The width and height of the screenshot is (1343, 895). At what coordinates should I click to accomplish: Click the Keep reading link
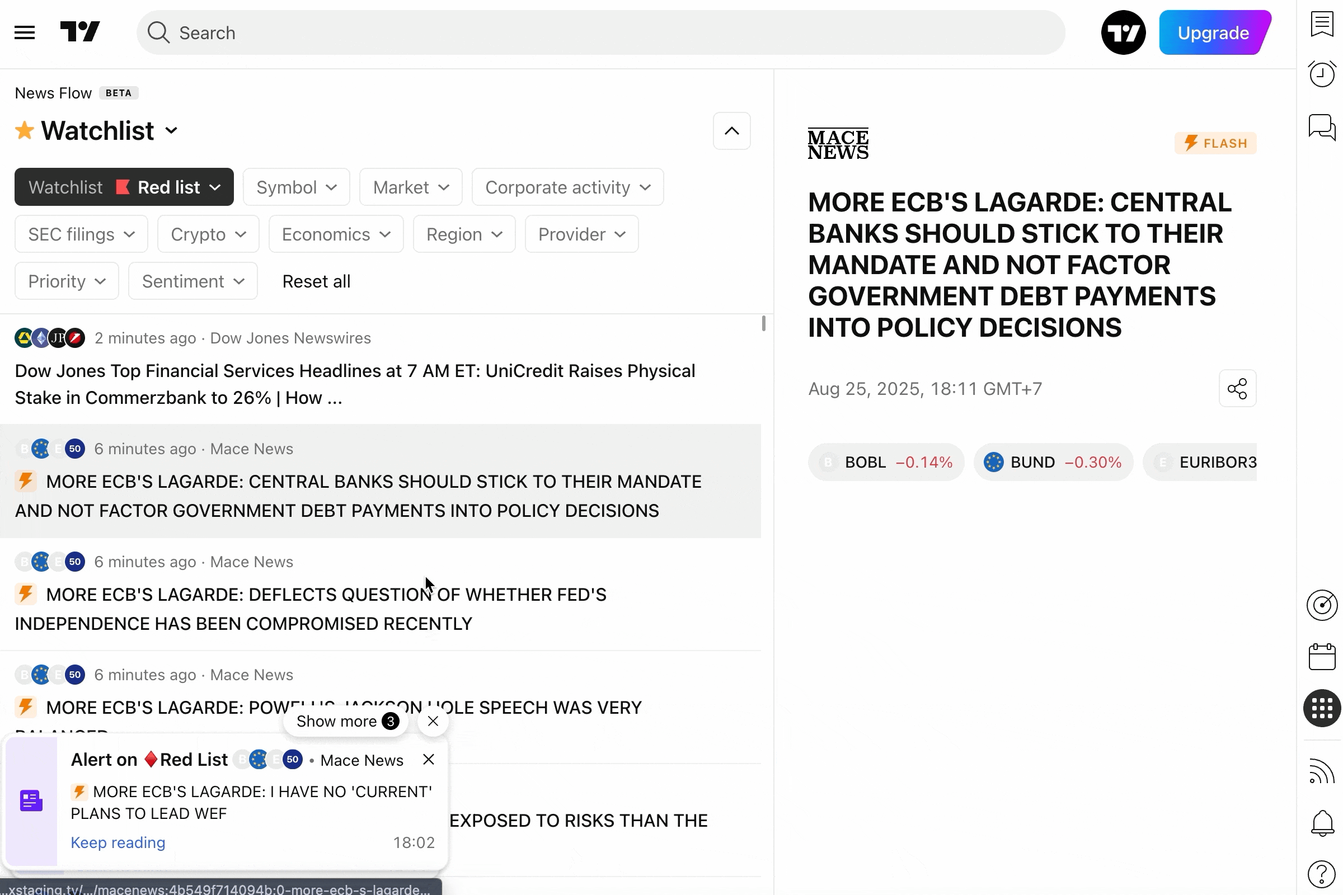(x=118, y=842)
